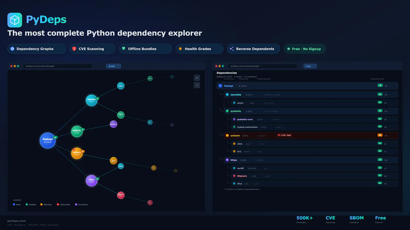This screenshot has width=410, height=230.
Task: Open the fastapi row in tree
Action: pyautogui.click(x=307, y=86)
